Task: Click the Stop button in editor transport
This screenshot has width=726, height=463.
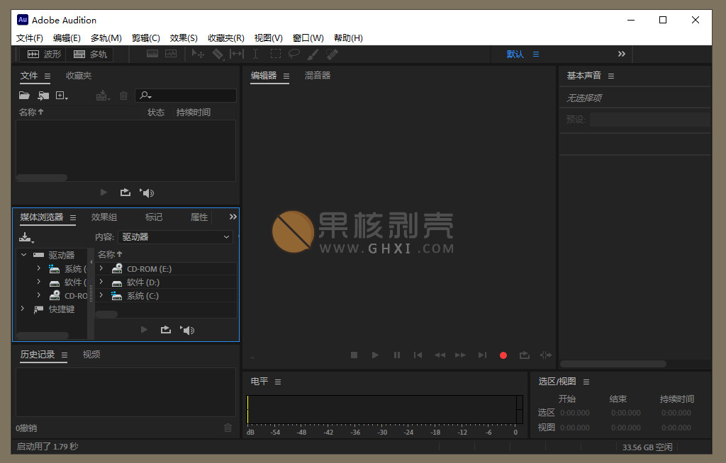Action: point(354,355)
